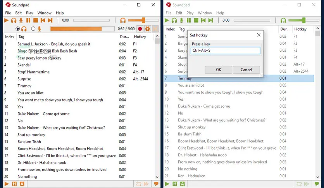Click the Press a key hotkey input field
Screen dimensions: 324x188
coord(225,50)
